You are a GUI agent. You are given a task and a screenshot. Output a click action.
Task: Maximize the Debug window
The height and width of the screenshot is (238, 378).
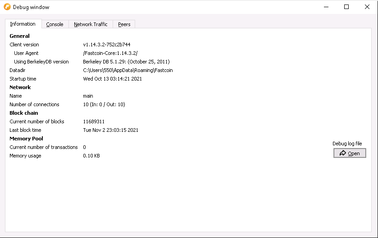click(346, 7)
